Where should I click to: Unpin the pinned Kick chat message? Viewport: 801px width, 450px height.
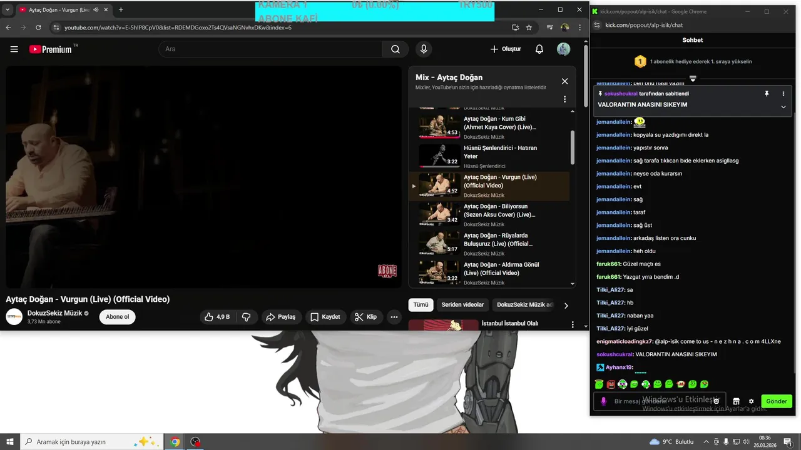tap(767, 93)
